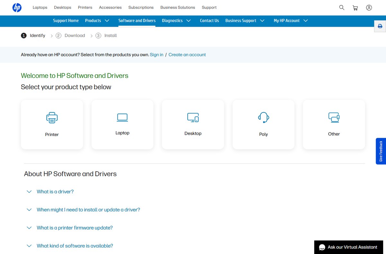Viewport: 386px width, 254px height.
Task: Click the Poly card label
Action: (x=263, y=134)
